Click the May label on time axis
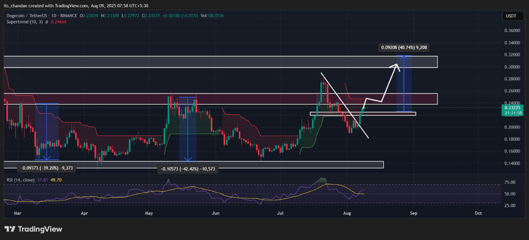The height and width of the screenshot is (240, 529). pyautogui.click(x=149, y=213)
